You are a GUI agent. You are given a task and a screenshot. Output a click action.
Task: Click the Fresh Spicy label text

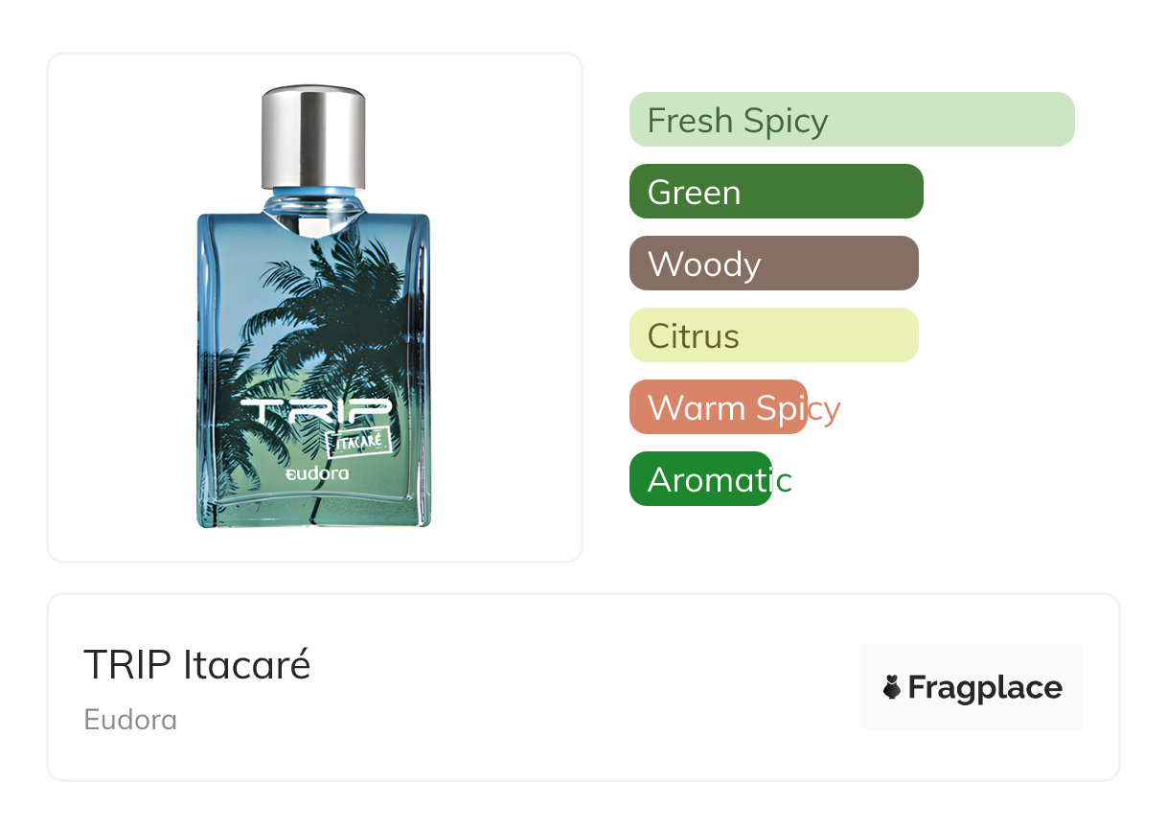[738, 122]
